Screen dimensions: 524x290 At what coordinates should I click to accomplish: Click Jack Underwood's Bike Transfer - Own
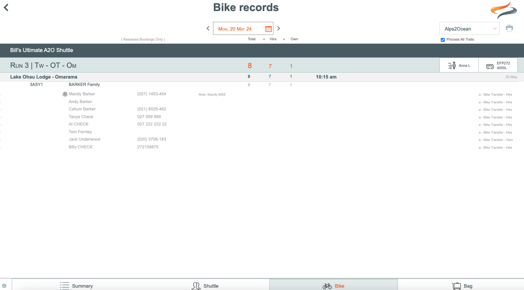tap(496, 140)
